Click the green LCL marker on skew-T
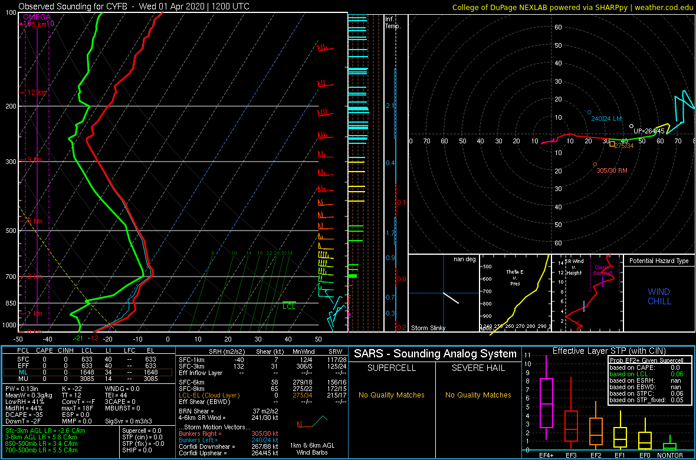Viewport: 696px width, 460px height. coord(289,305)
